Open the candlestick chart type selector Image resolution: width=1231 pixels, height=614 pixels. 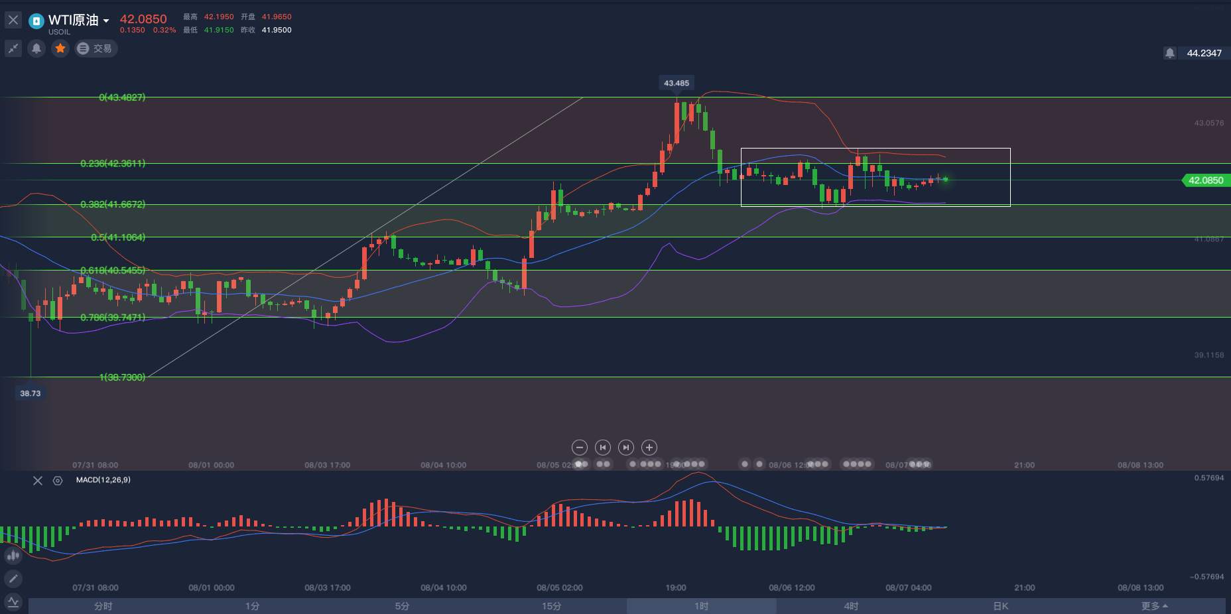[13, 556]
